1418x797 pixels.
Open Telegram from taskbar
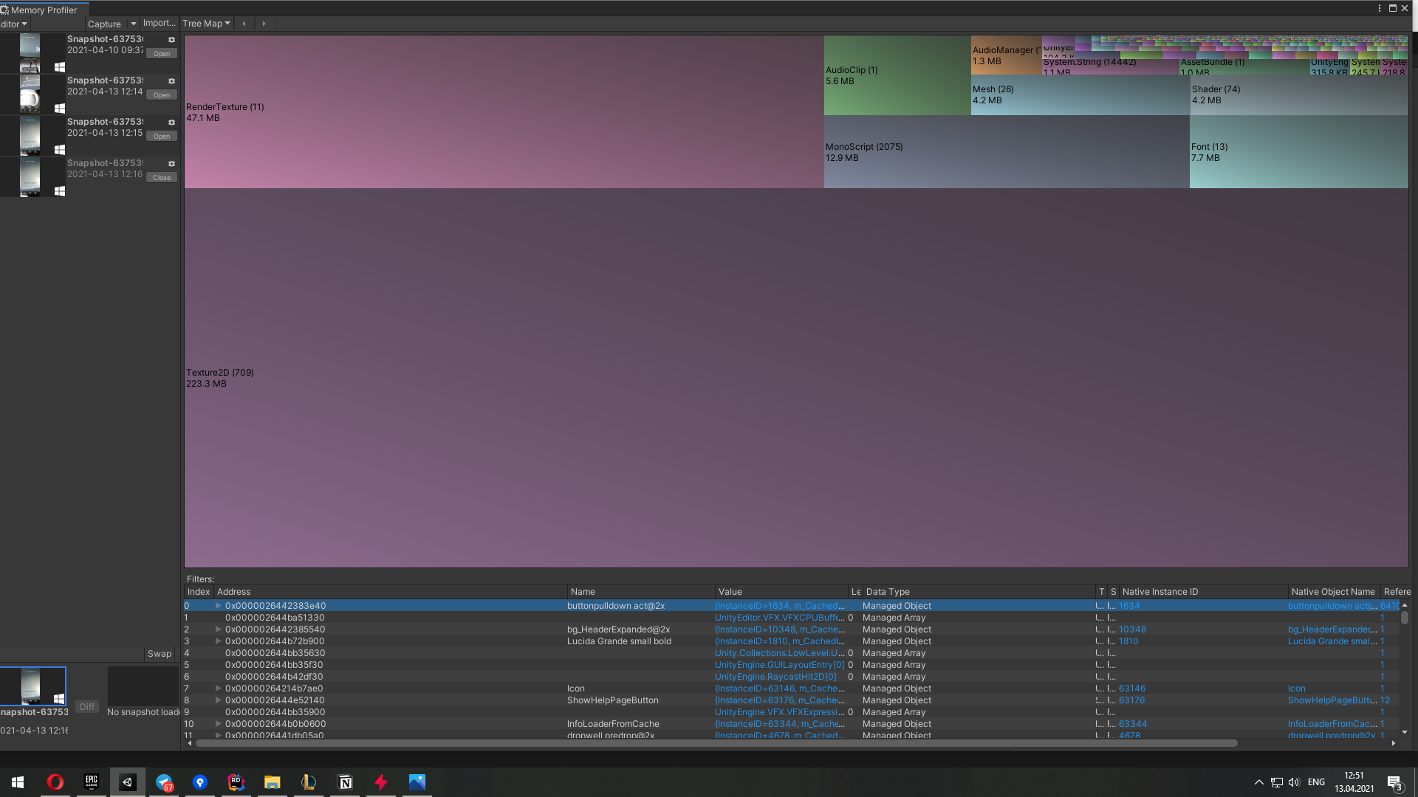click(164, 782)
